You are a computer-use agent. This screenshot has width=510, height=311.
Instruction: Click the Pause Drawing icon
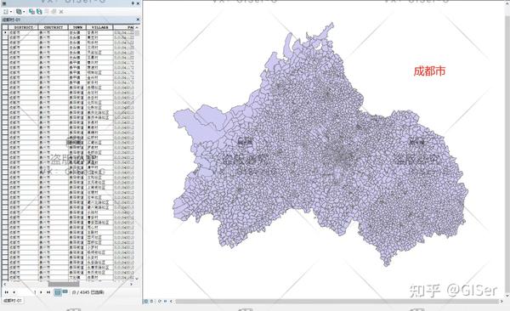coord(165,302)
